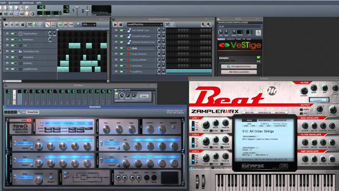Select the LeadEffectOnly track label

[x=30, y=69]
